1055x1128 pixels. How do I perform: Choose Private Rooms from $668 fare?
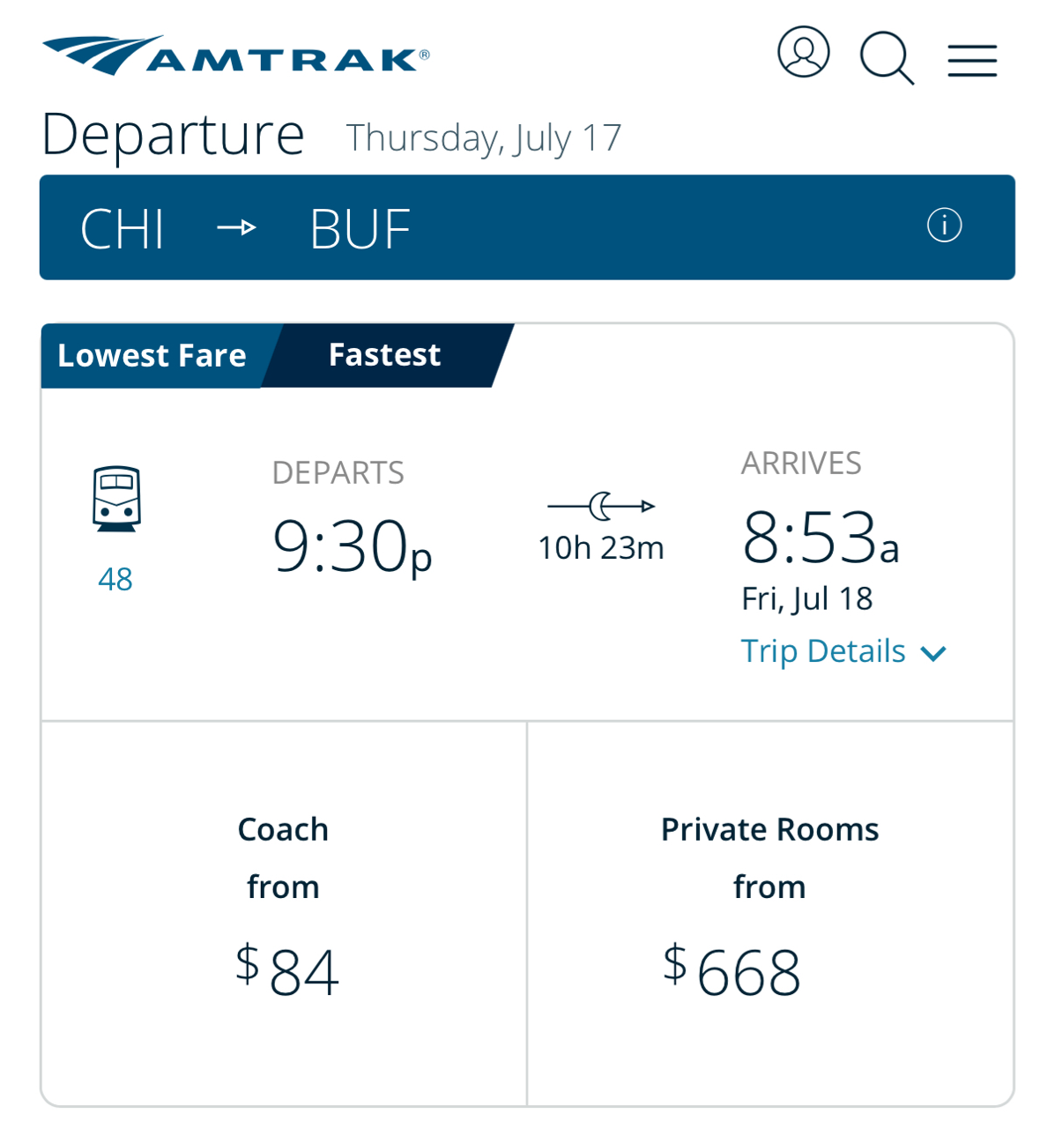[x=769, y=913]
